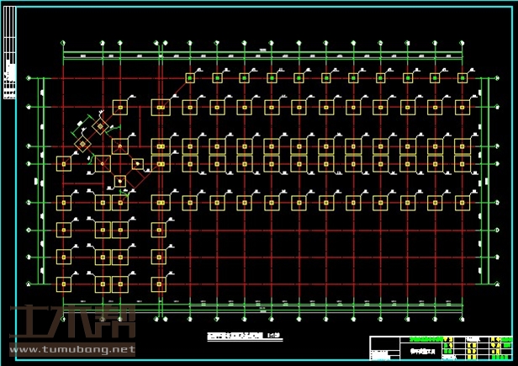
Task: Select the bottom-left corner square footing
Action: click(64, 284)
